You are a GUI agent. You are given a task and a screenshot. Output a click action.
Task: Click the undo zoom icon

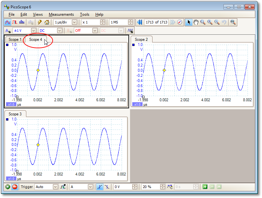(224, 22)
